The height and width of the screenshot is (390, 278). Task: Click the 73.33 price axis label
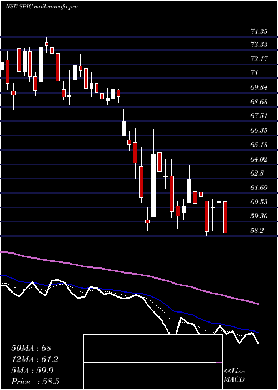(x=259, y=45)
